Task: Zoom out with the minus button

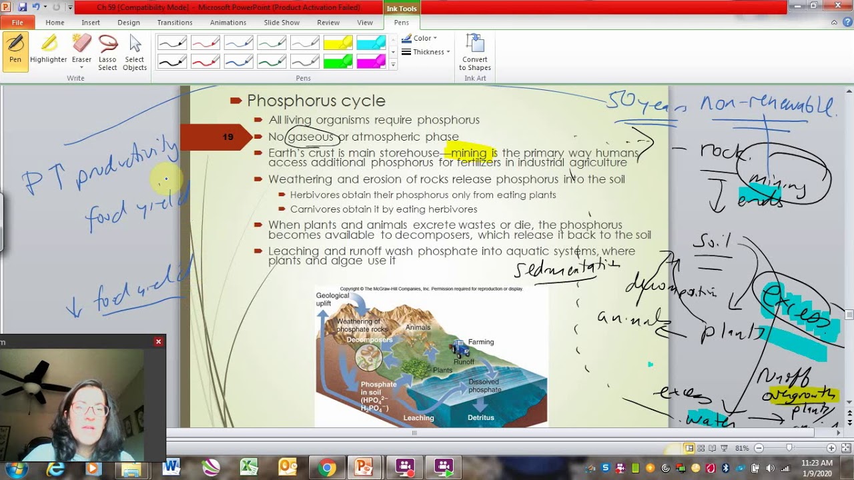Action: coord(759,448)
